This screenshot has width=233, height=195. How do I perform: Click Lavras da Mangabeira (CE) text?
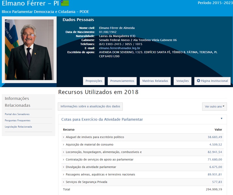tap(117, 36)
